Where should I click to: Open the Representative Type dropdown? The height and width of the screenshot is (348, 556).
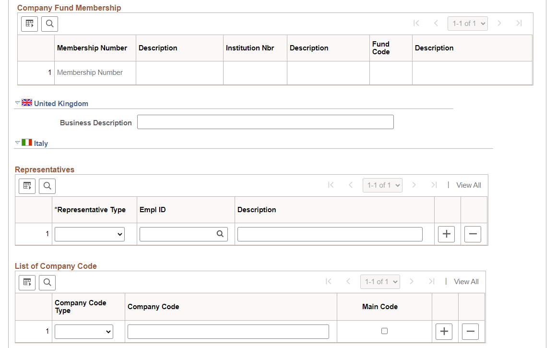(x=89, y=234)
